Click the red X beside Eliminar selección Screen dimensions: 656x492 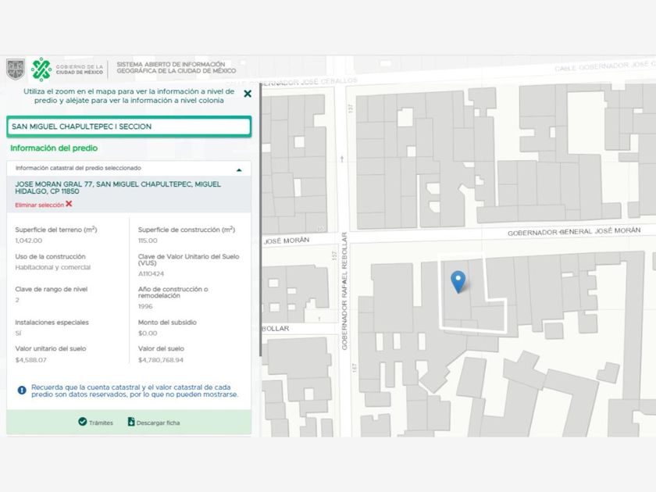click(x=70, y=204)
